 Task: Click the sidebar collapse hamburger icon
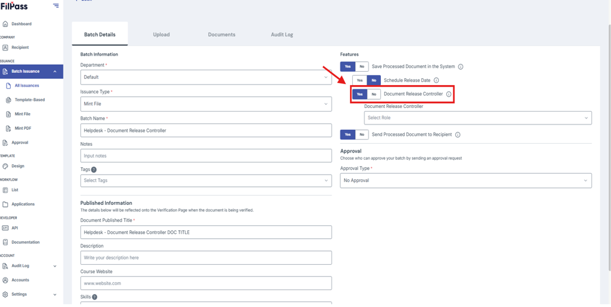tap(55, 6)
